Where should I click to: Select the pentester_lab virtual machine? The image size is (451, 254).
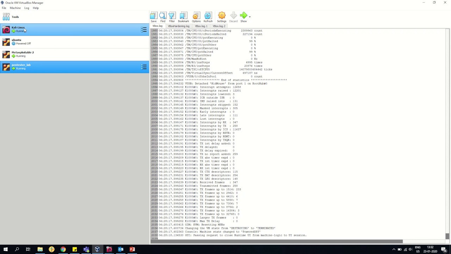(x=74, y=67)
